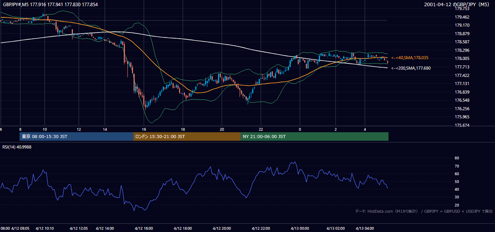
Task: Click hour marker 18 on the chart axis
Action: (x=183, y=129)
